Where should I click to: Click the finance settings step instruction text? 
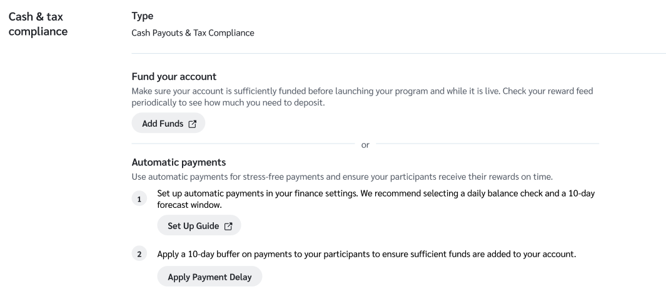pyautogui.click(x=375, y=199)
